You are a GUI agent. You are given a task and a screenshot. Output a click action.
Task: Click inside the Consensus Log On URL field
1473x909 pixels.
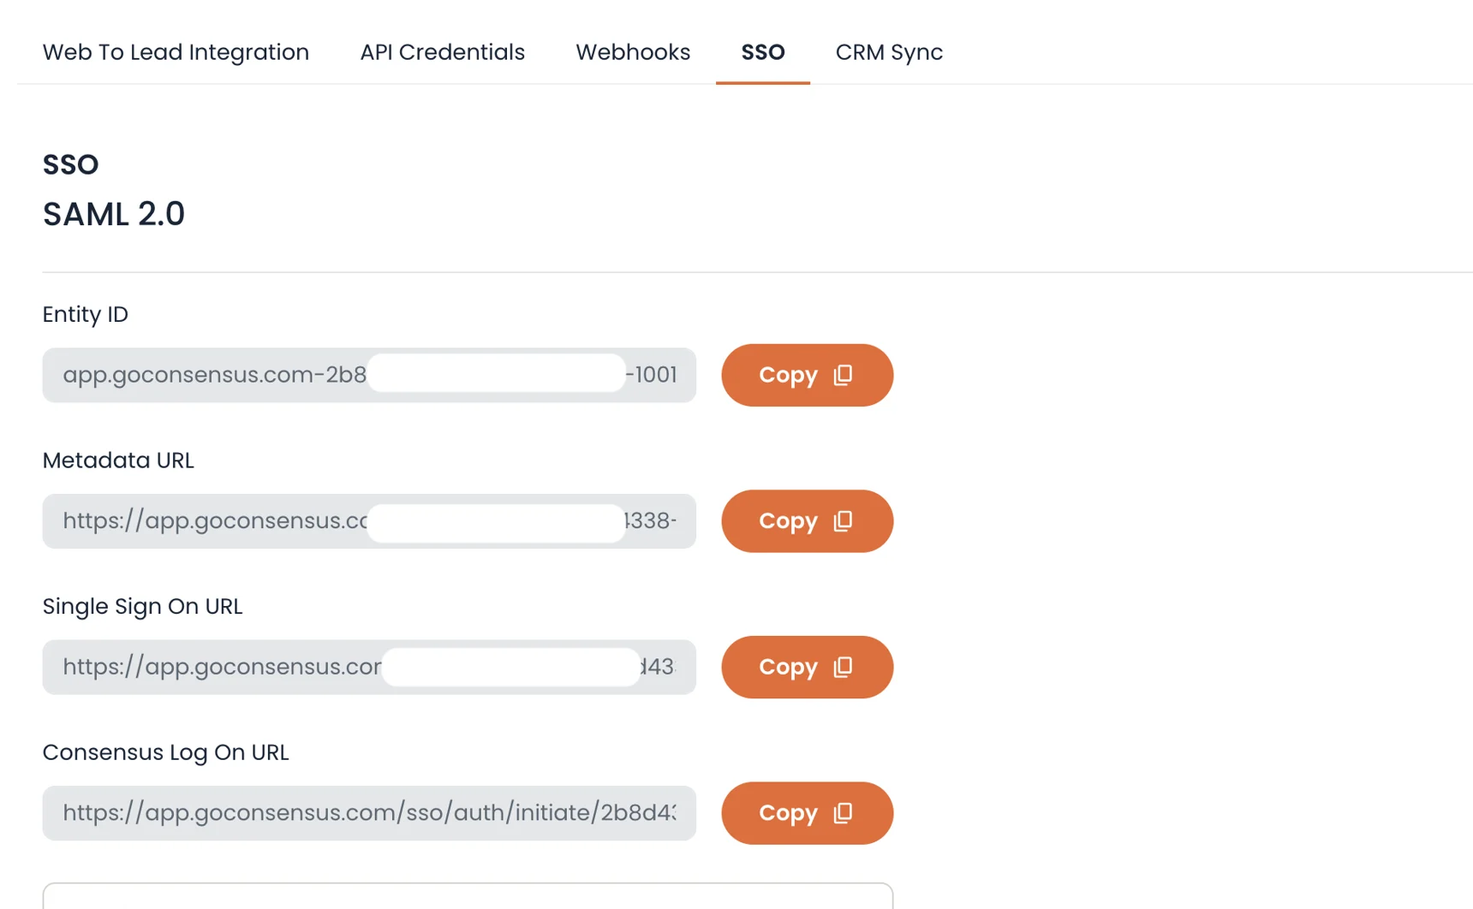click(x=369, y=813)
